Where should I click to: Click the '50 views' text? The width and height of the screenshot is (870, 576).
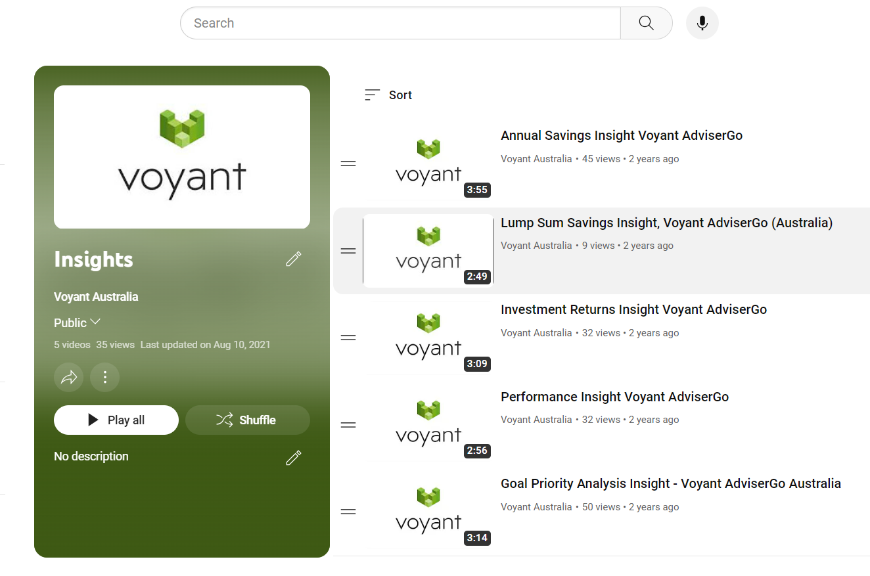pos(601,507)
